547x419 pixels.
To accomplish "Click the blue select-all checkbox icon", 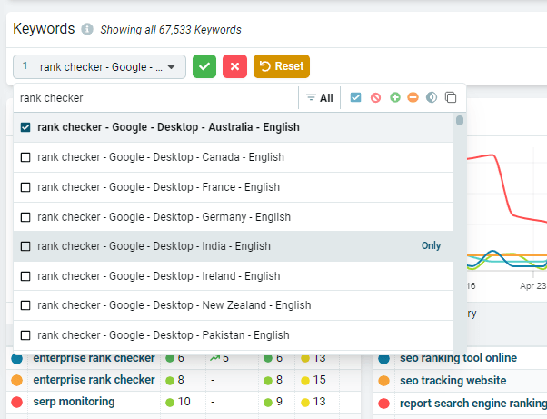I will (x=355, y=97).
